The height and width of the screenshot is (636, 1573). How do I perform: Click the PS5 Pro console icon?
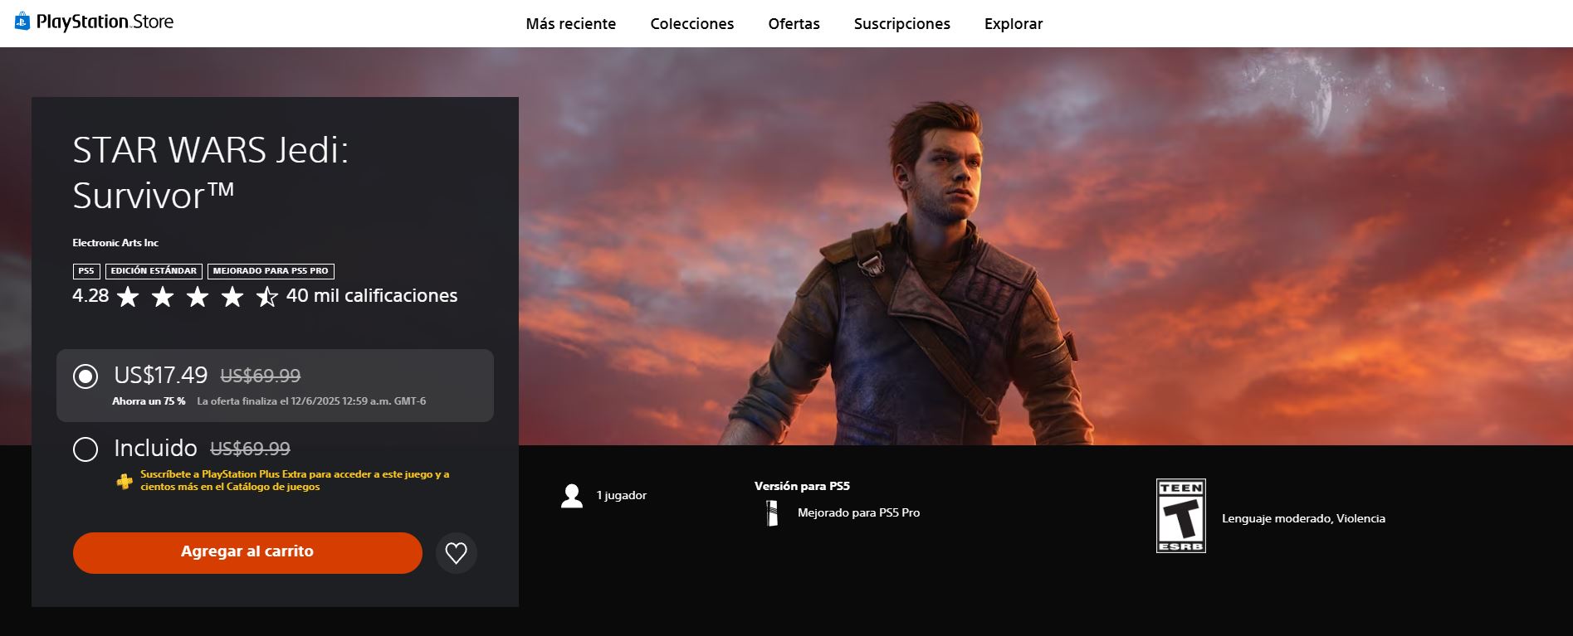tap(772, 513)
